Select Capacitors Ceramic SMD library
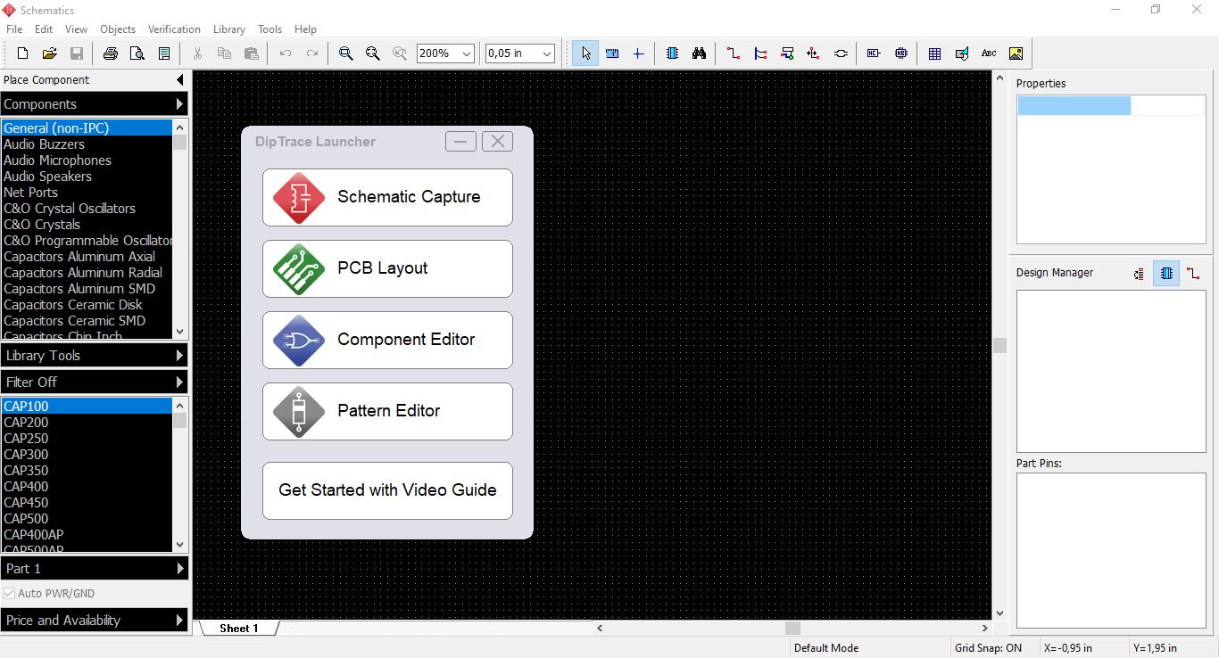 point(87,321)
